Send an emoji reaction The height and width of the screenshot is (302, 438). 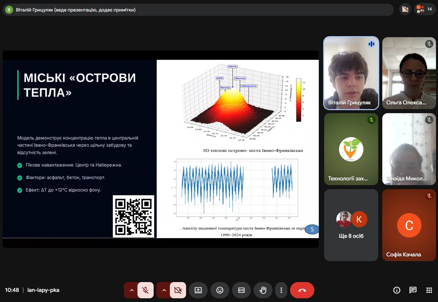click(x=220, y=290)
